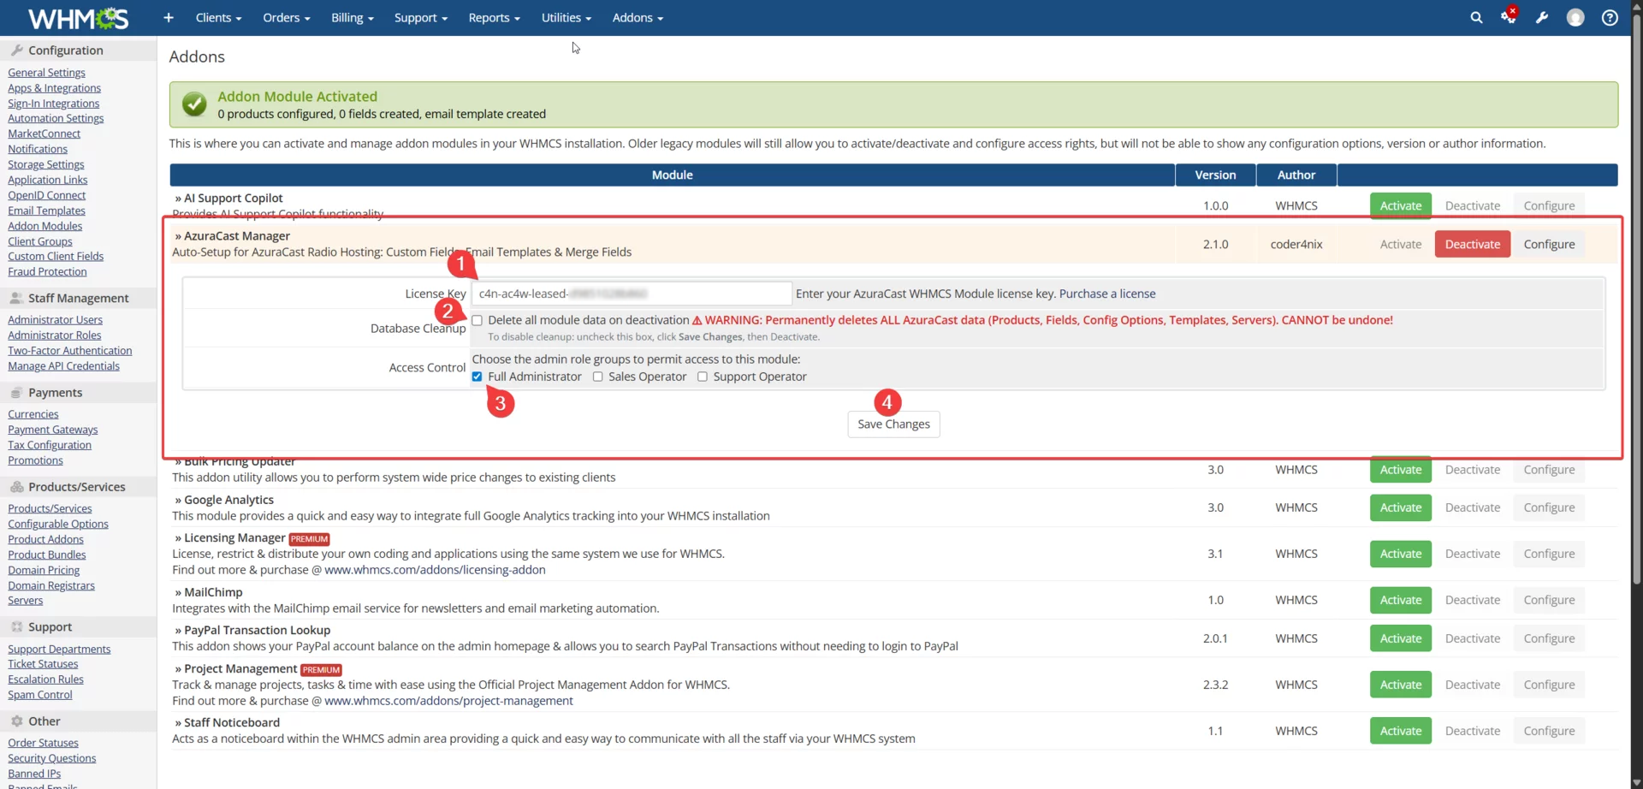The height and width of the screenshot is (789, 1643).
Task: Open help via question mark icon
Action: (1610, 17)
